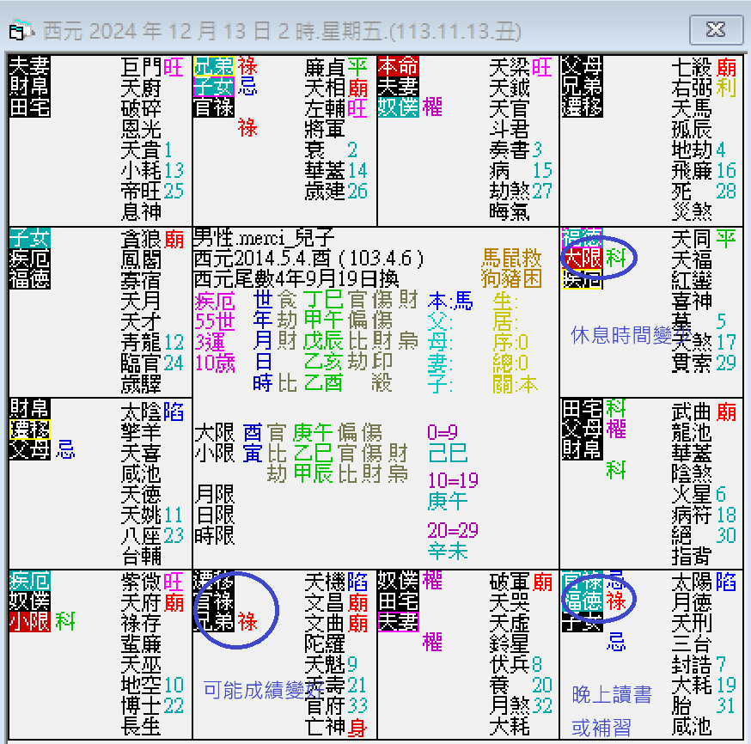751x744 pixels.
Task: Click the 天同 star text
Action: point(692,239)
